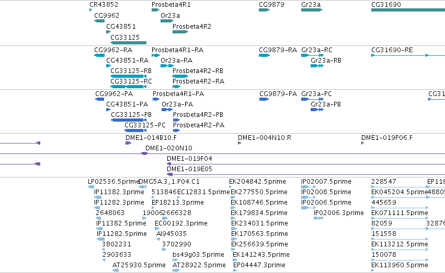Viewport: 445px width, 273px height.
Task: Click the IP02006.3prime label
Action: coord(338,213)
